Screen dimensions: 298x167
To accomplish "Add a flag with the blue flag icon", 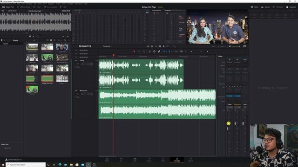I will 164,51.
